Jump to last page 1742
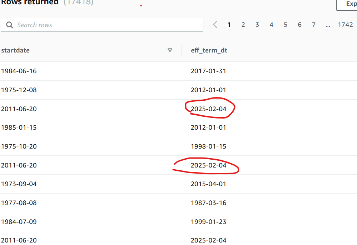Screen dimensions: 357x245 coord(345,25)
